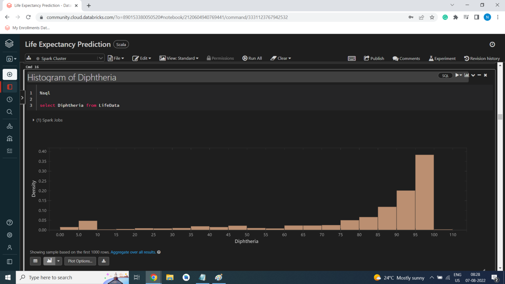Open Revision history panel

point(482,59)
